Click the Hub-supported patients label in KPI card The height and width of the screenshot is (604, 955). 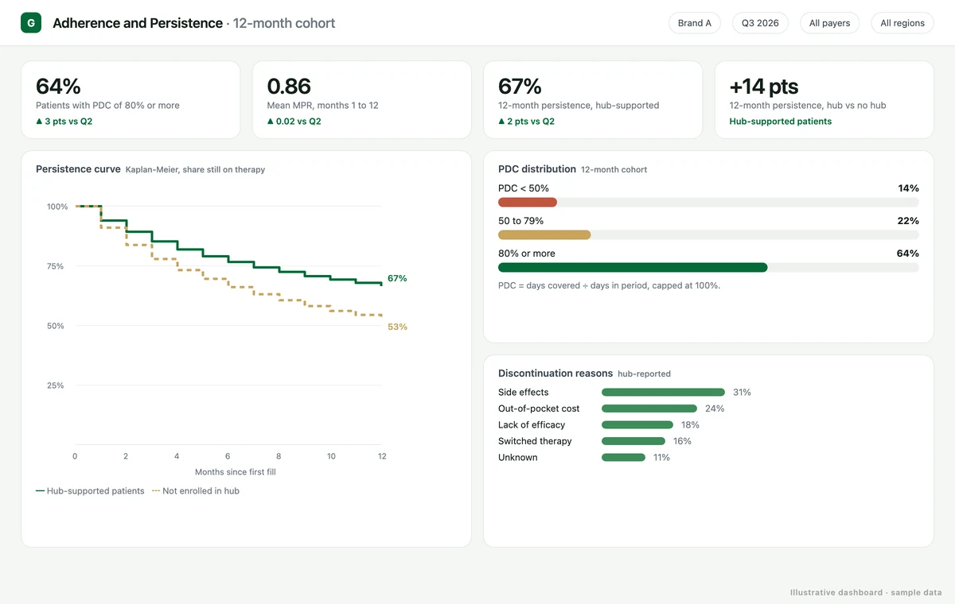pos(781,122)
